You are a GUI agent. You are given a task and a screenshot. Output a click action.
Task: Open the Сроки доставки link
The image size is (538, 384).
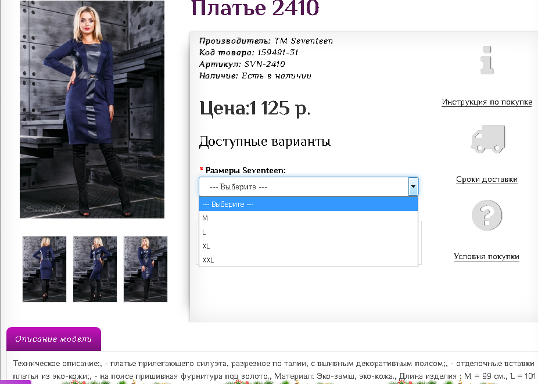[486, 179]
